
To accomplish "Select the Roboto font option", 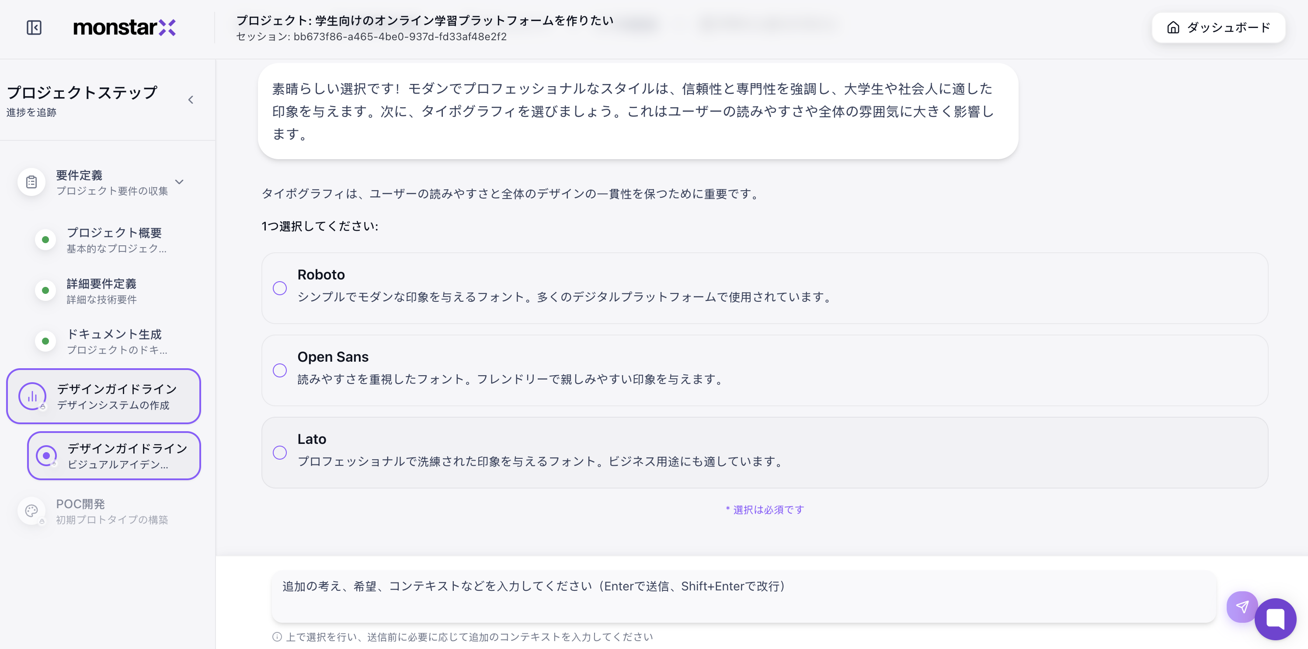I will (x=280, y=287).
